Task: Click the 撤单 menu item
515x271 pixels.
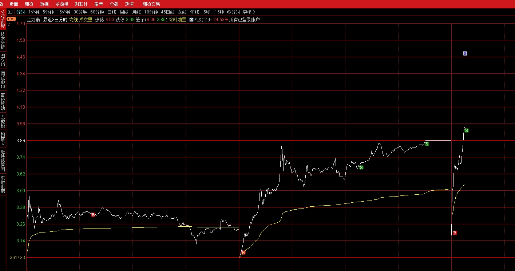Action: tap(99, 4)
